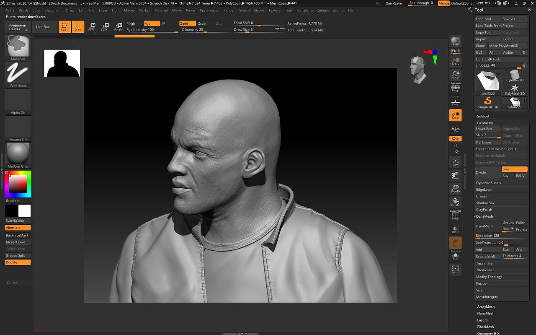Expand the ArrayMesh section
The image size is (536, 335).
[486, 307]
